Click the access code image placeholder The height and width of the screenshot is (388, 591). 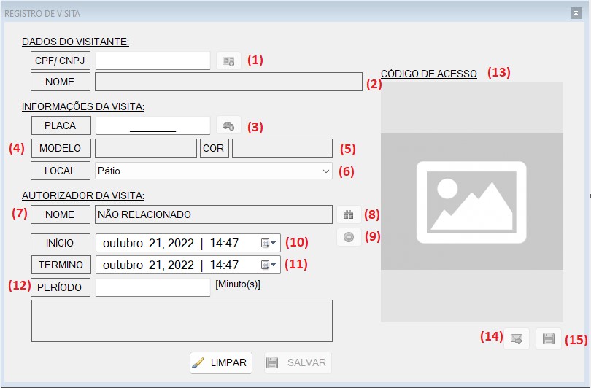click(471, 202)
